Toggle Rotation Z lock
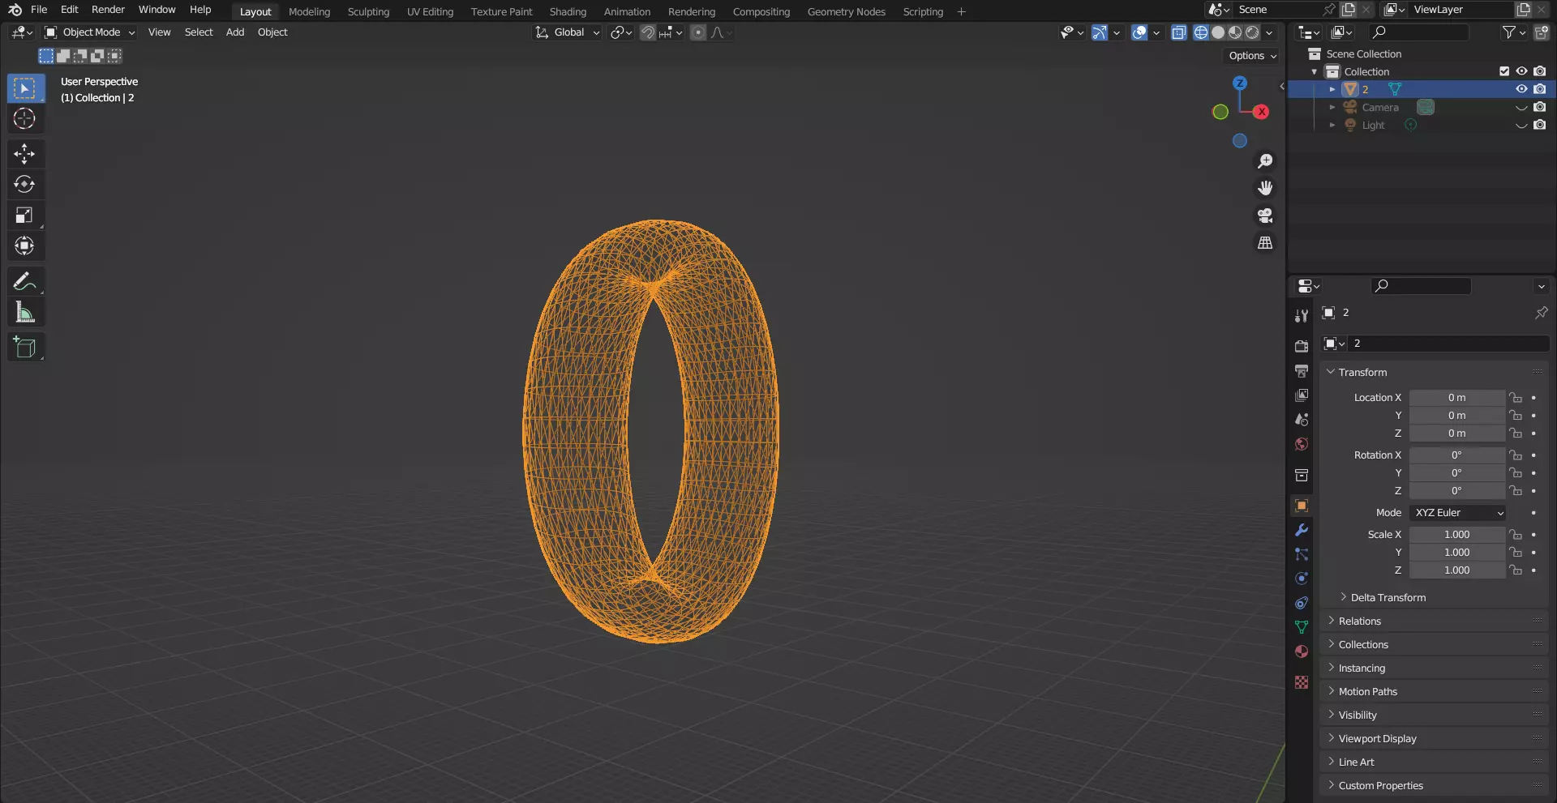The width and height of the screenshot is (1557, 803). pyautogui.click(x=1515, y=491)
